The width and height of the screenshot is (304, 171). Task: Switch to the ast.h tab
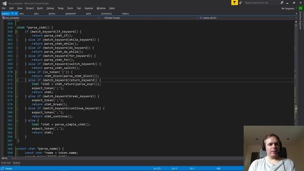(88, 14)
